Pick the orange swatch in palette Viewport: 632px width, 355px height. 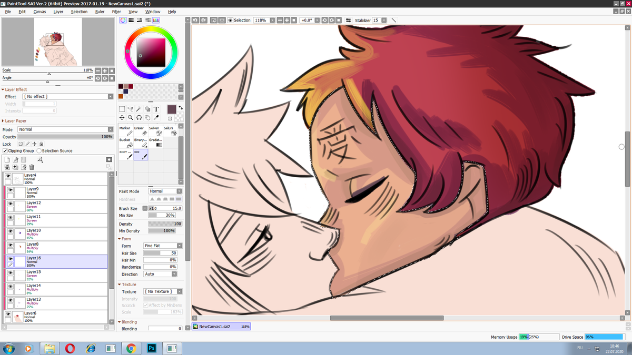[x=121, y=96]
